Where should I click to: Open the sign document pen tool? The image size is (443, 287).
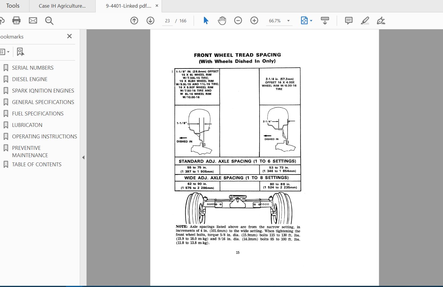pos(381,21)
